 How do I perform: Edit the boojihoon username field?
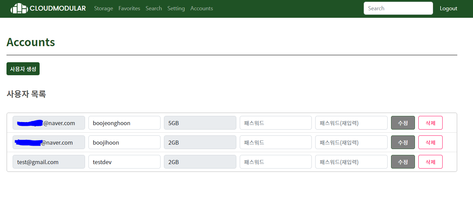[x=124, y=142]
